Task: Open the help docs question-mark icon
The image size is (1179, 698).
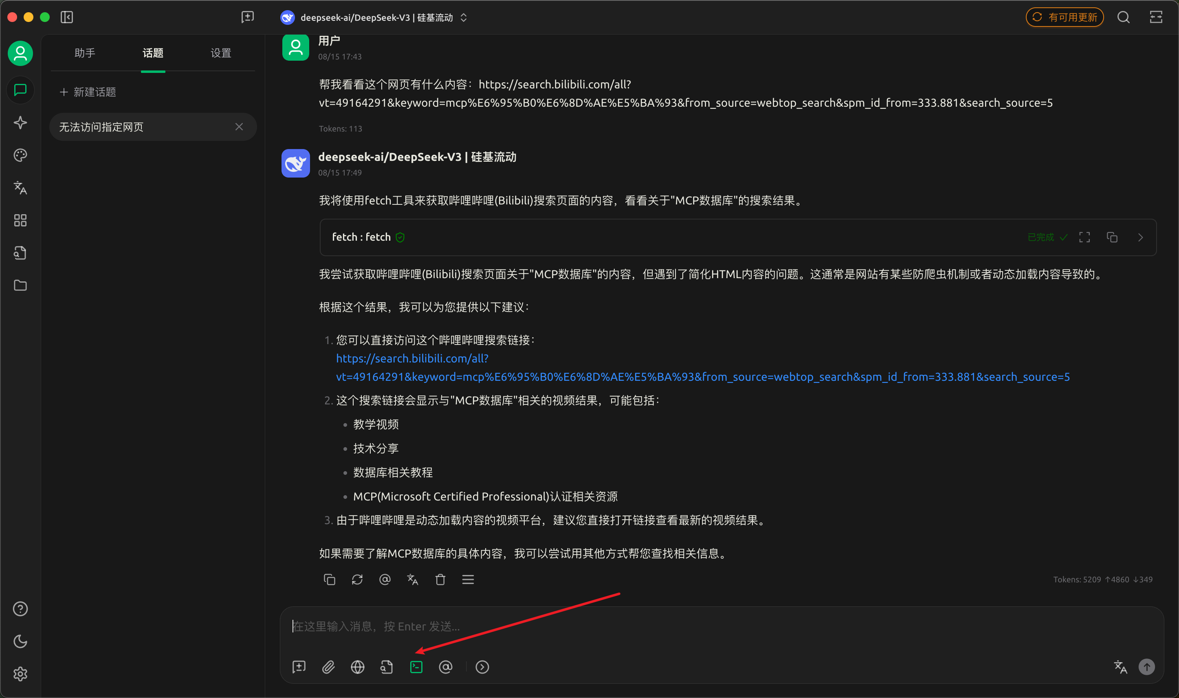Action: click(20, 609)
